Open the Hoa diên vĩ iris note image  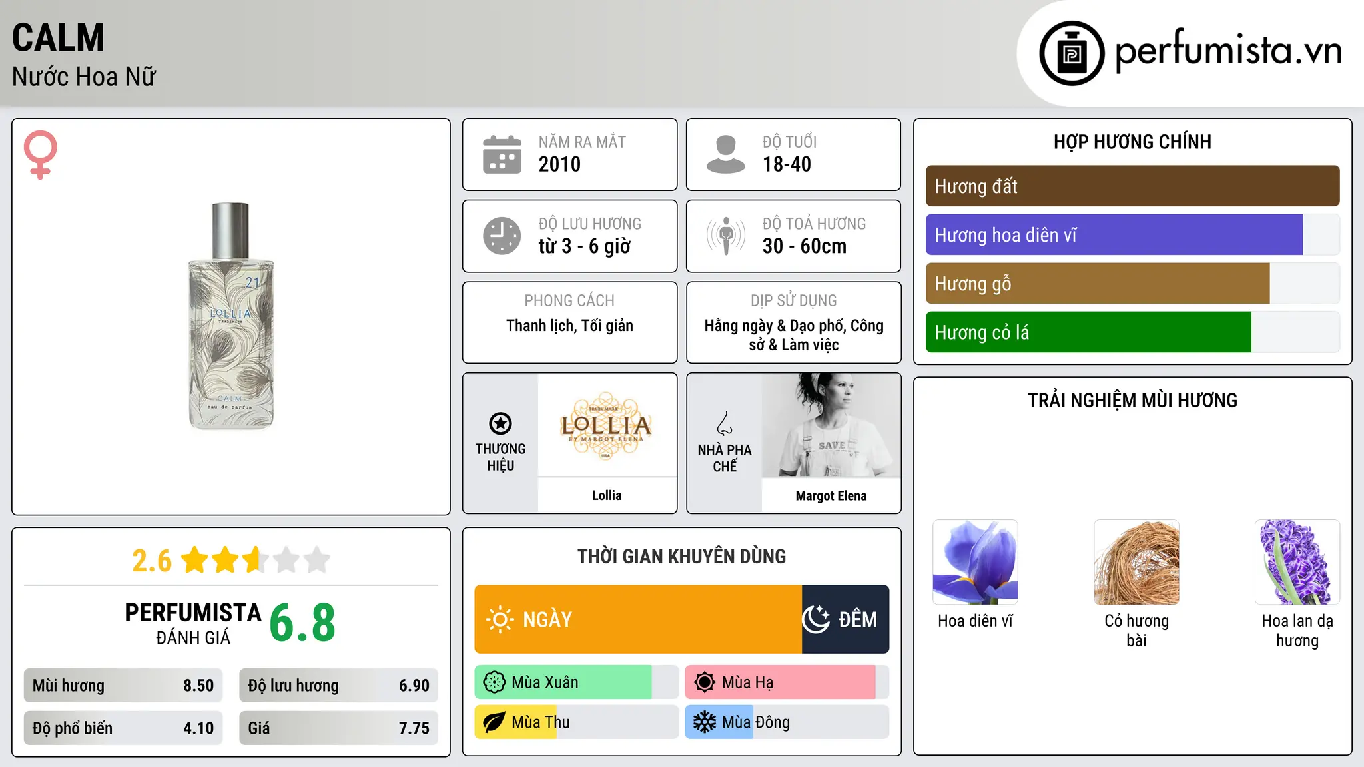(975, 562)
